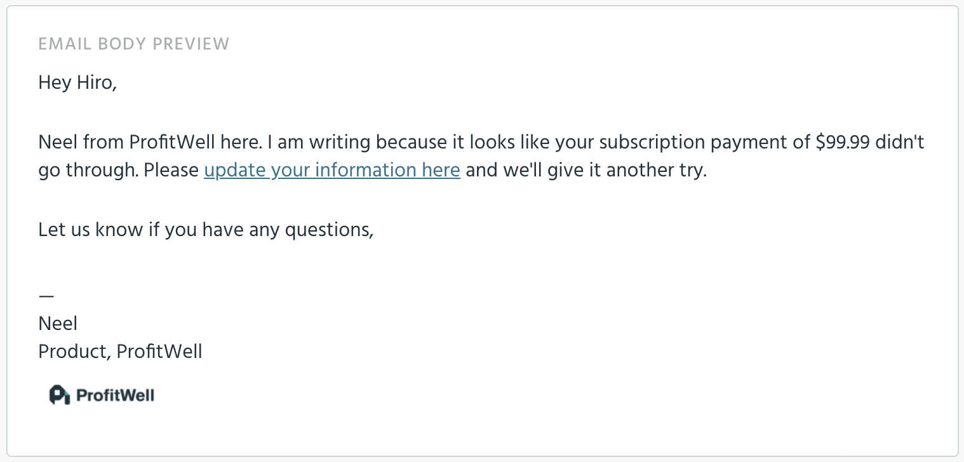Click the "Product, ProfitWell" signature title
The image size is (964, 462).
coord(121,352)
